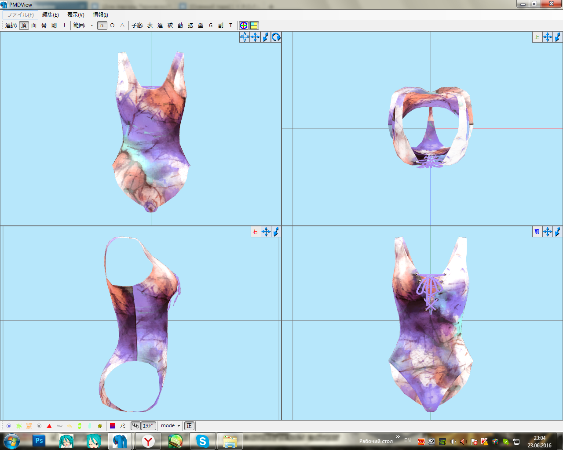Open the 編集(E) edit menu

[51, 15]
